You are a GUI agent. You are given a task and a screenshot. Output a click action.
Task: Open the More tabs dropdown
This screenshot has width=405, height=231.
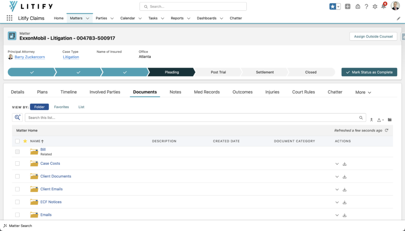click(363, 92)
